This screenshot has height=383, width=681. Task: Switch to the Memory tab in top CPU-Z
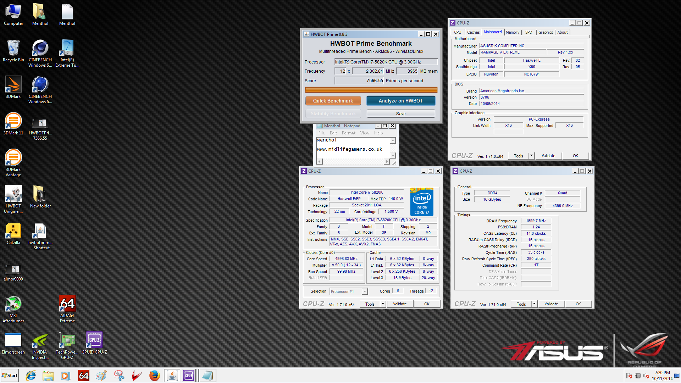pos(513,32)
